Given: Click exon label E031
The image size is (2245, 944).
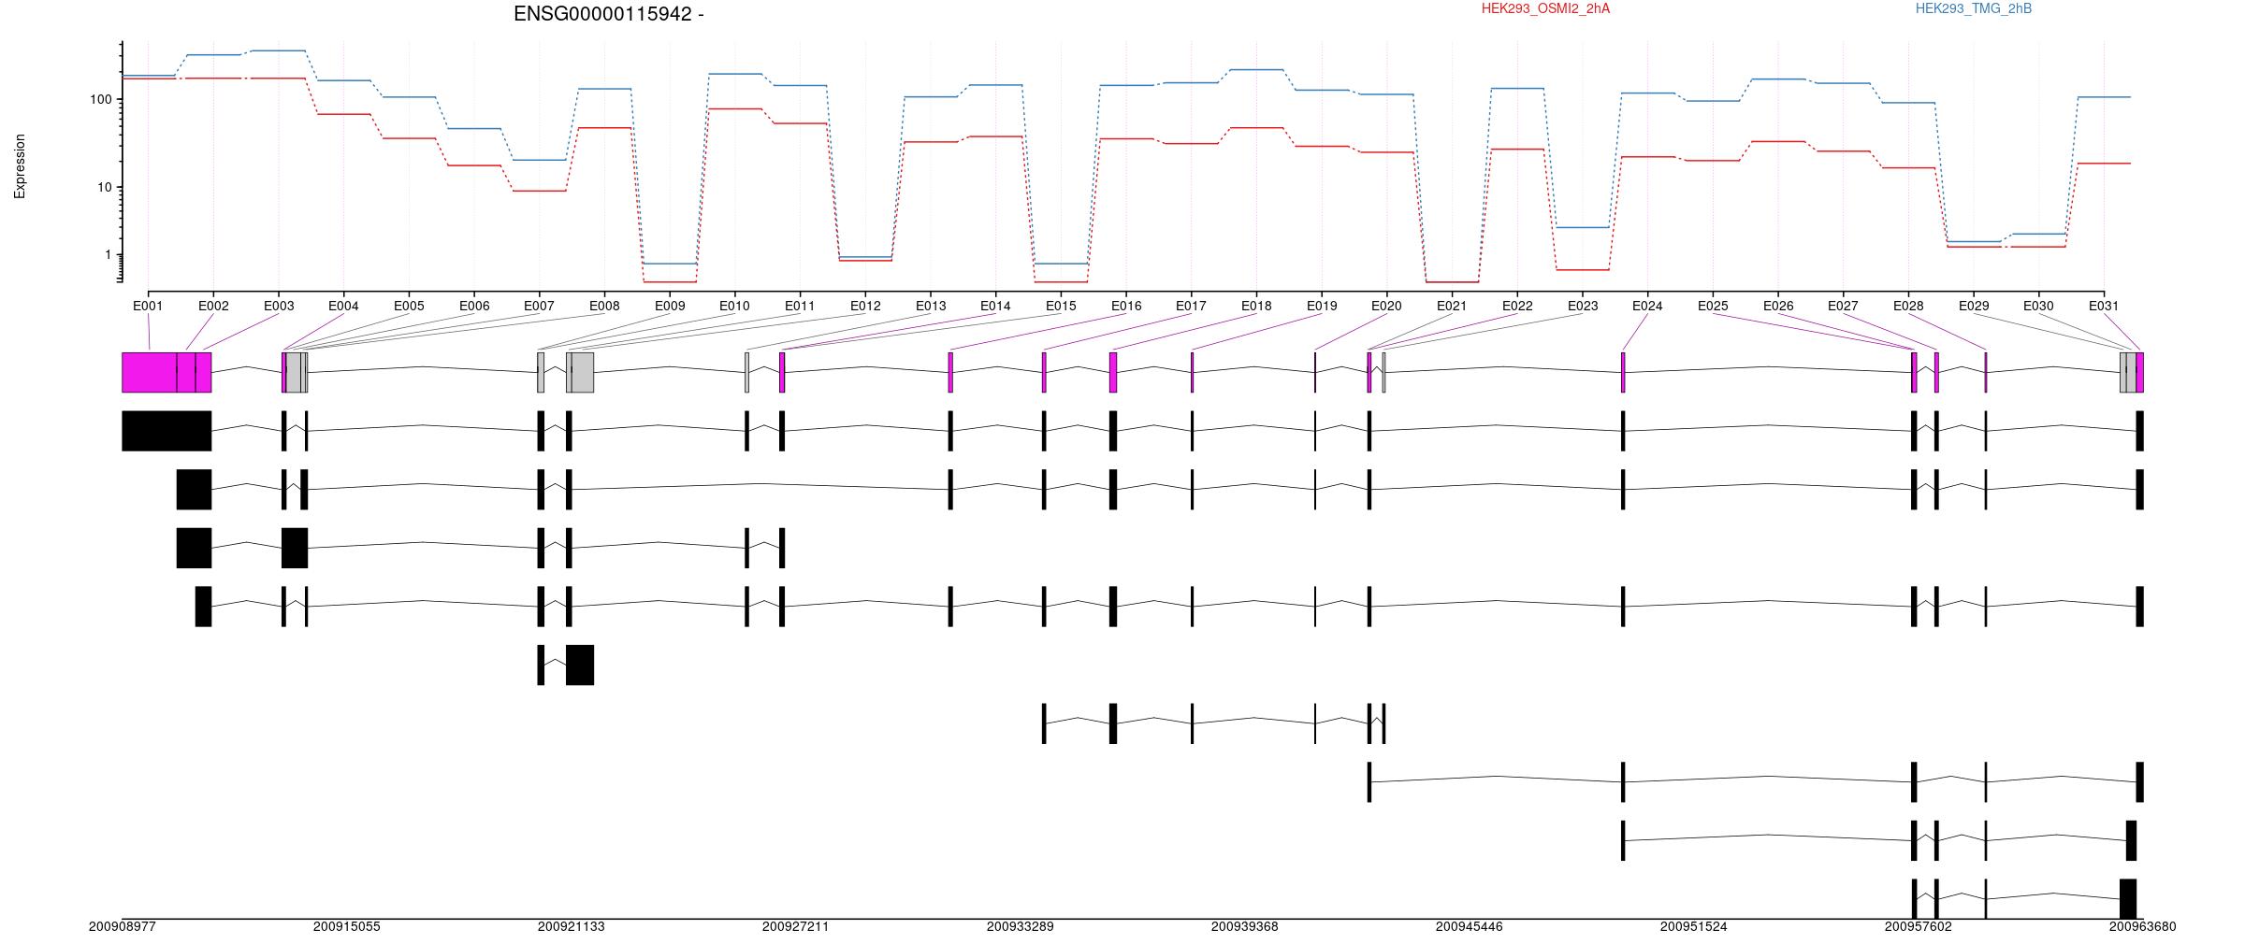Looking at the screenshot, I should coord(2104,306).
